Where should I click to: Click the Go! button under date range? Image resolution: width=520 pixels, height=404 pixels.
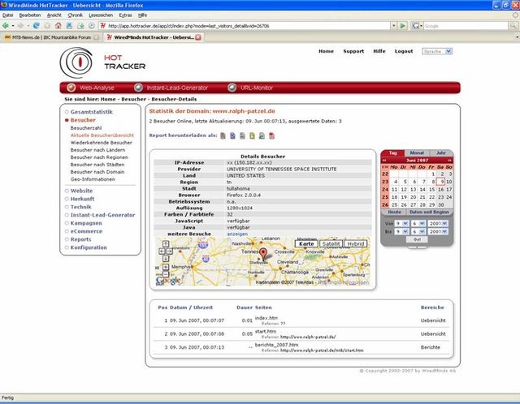tap(417, 239)
